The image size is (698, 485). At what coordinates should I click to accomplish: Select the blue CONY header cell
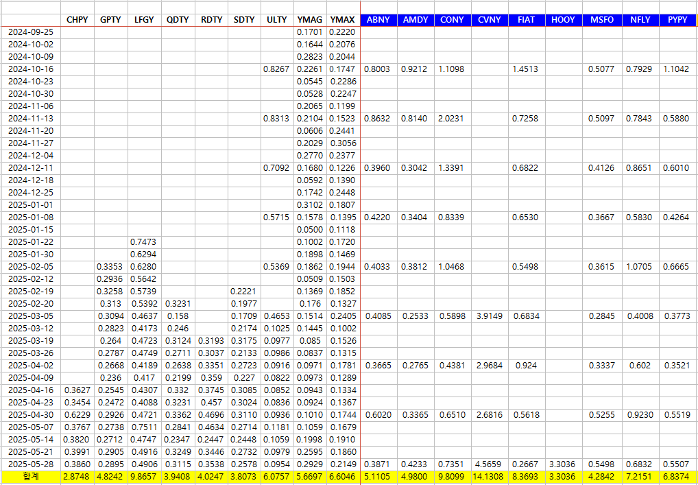[x=453, y=20]
